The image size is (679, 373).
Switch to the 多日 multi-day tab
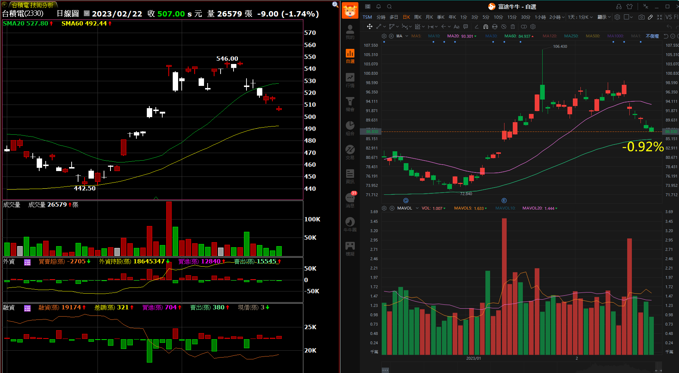coord(394,17)
